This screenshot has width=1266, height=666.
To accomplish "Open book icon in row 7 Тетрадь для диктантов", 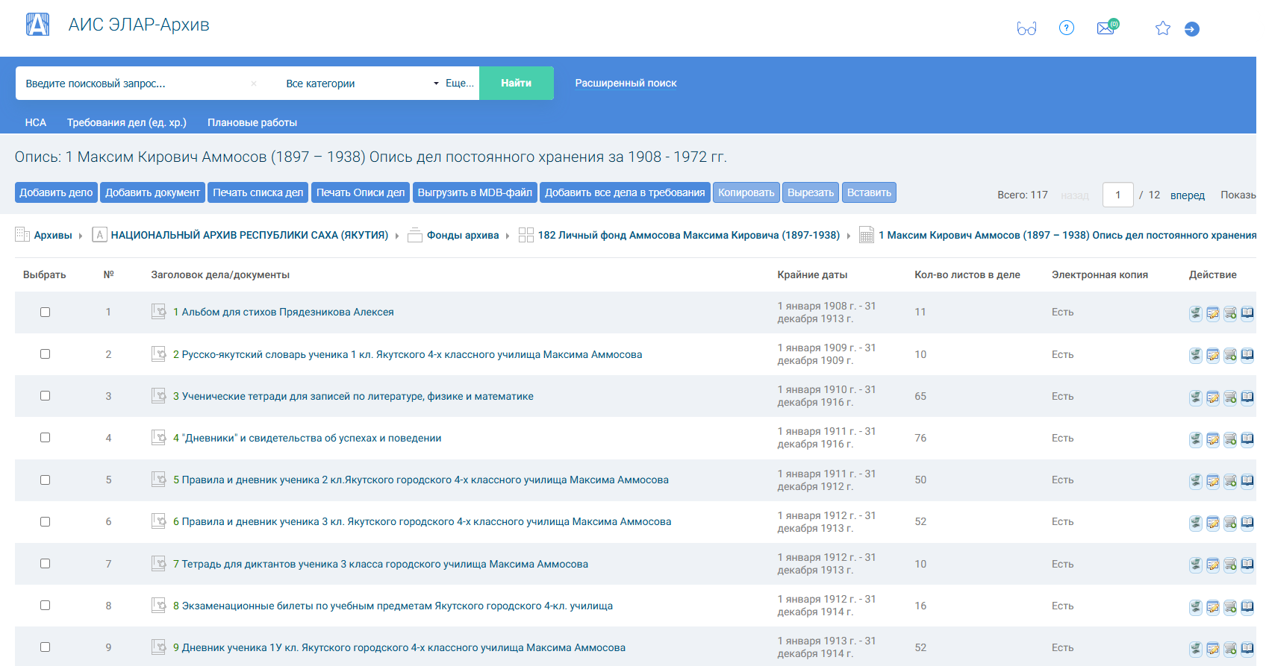I will [x=1247, y=565].
